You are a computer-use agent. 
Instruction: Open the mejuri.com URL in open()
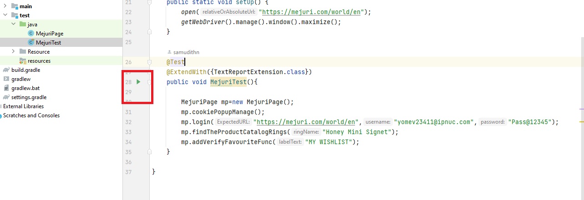pyautogui.click(x=312, y=12)
